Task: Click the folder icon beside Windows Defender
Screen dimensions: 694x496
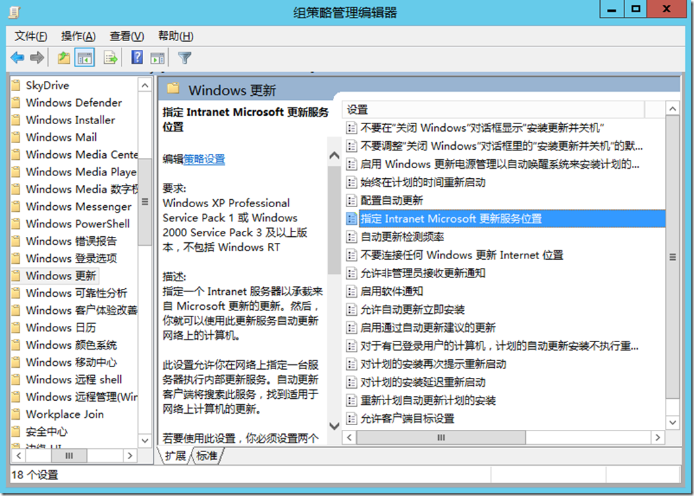Action: (16, 102)
